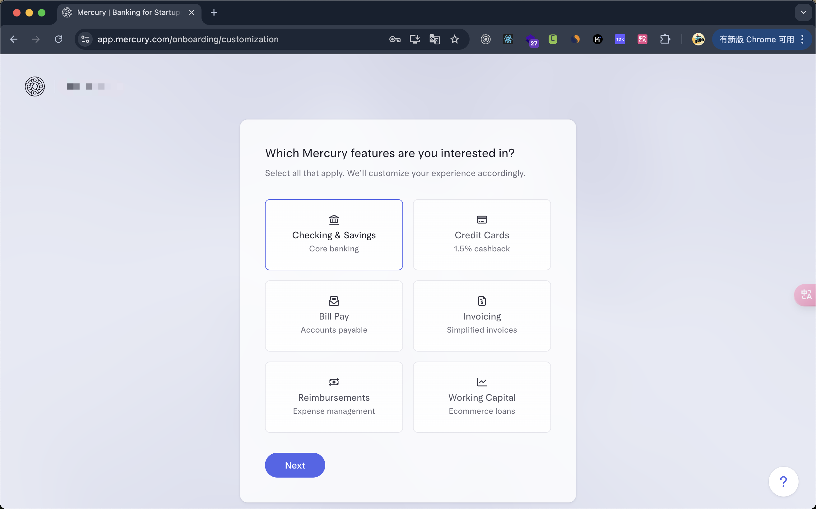
Task: Open the pink translate extension in toolbar
Action: pos(642,40)
